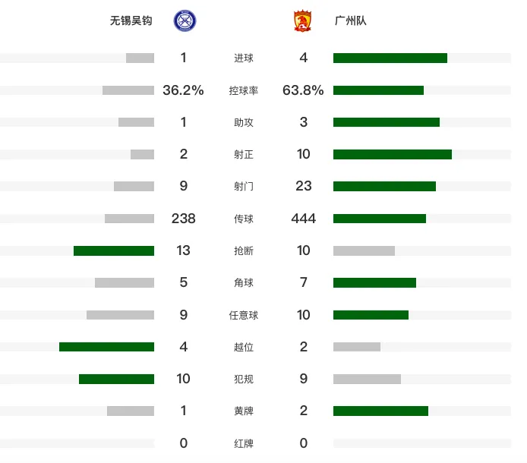
Task: Click the 传球 row value 444
Action: click(304, 219)
